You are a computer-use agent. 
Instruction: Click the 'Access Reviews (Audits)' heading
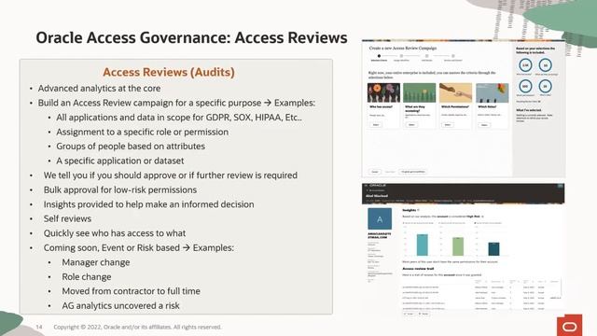pos(169,72)
